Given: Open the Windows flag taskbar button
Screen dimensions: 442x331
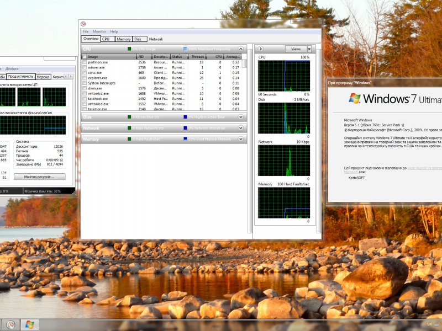Looking at the screenshot, I should click(29, 325).
